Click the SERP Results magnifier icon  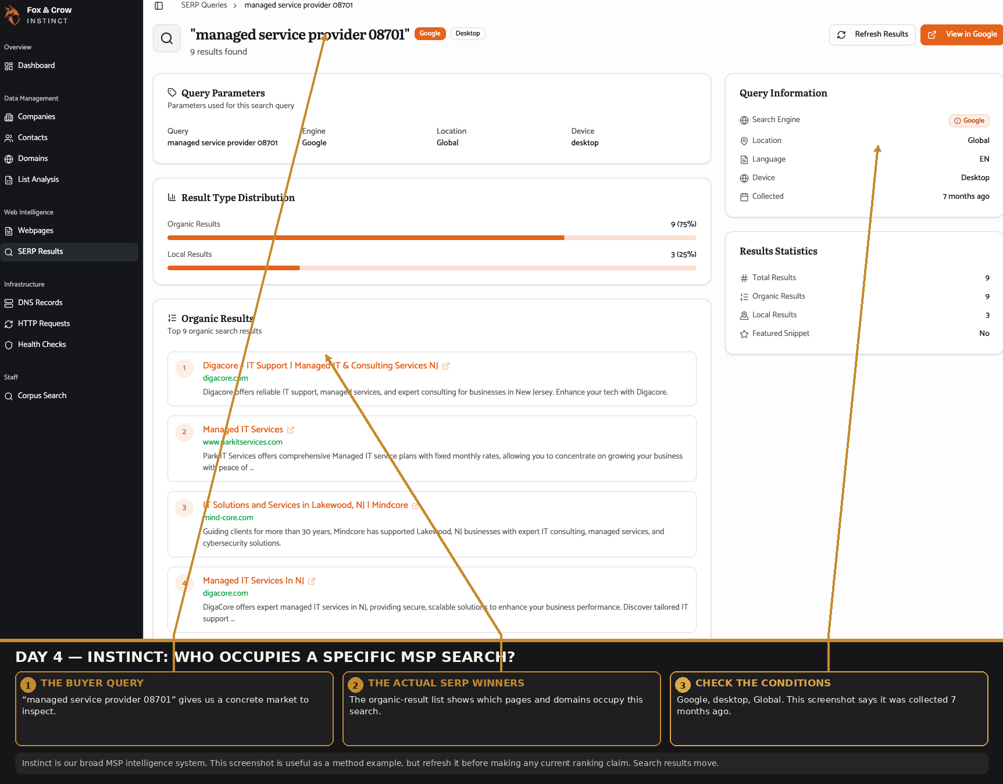[9, 252]
